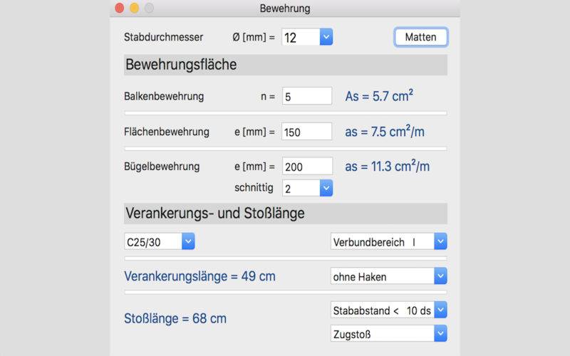Minimize the window with the yellow button
Image resolution: width=570 pixels, height=356 pixels.
coord(134,8)
